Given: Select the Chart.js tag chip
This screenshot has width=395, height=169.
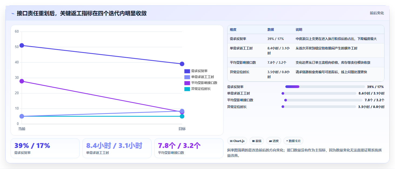Looking at the screenshot, I should pos(237,141).
